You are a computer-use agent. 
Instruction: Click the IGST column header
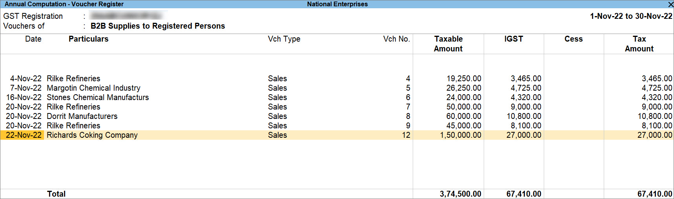coord(514,39)
